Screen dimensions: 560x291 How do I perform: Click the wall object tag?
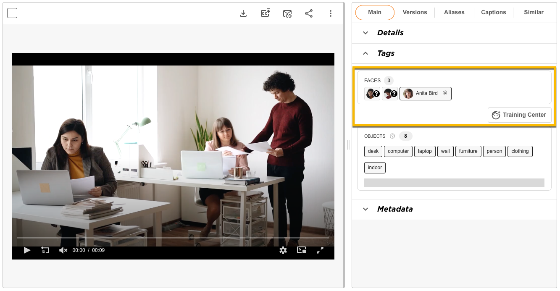(445, 151)
